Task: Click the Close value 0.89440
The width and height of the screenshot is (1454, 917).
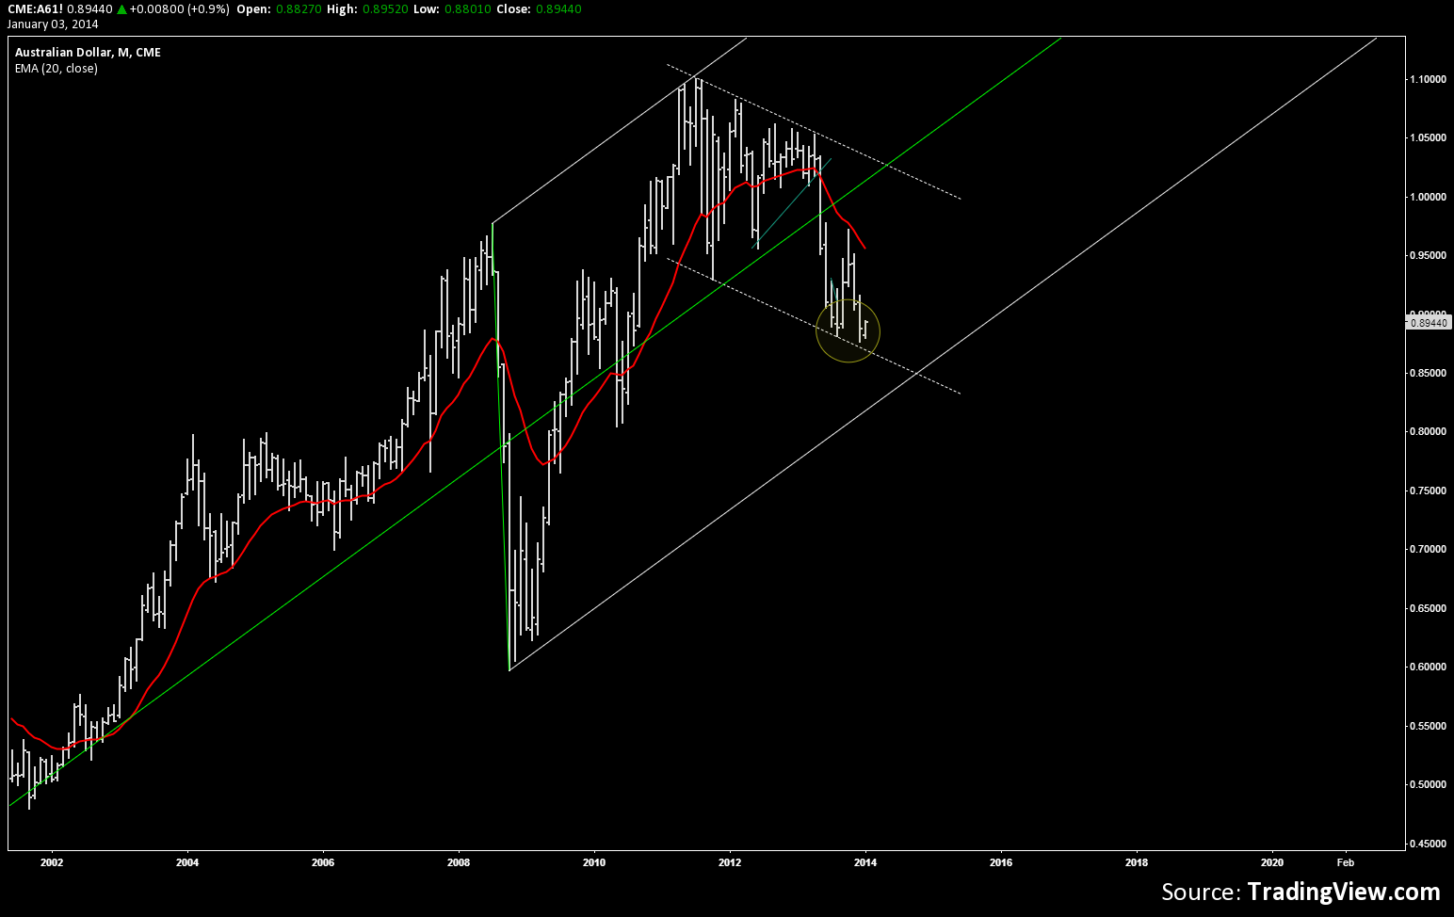Action: pos(559,8)
